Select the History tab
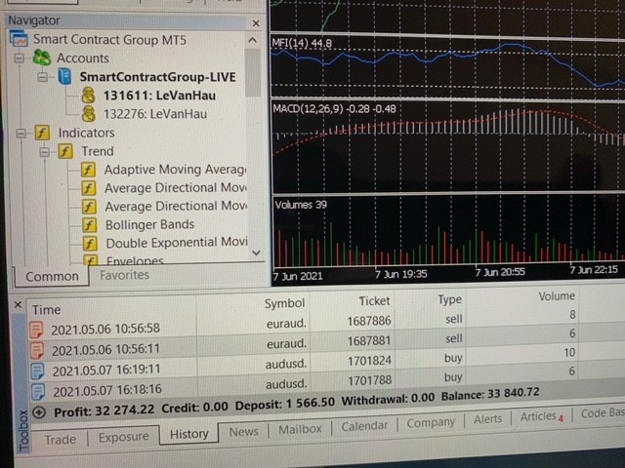Viewport: 625px width, 468px height. pos(188,434)
